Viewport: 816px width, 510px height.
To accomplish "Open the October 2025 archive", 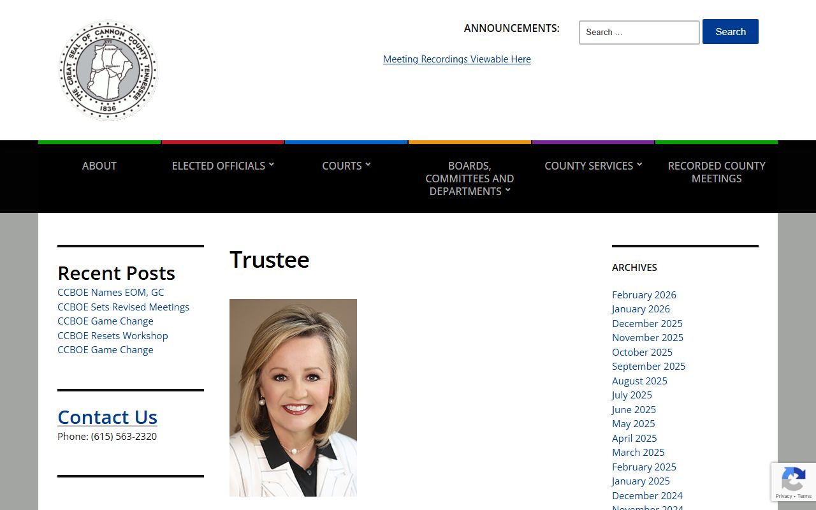I will [x=642, y=353].
